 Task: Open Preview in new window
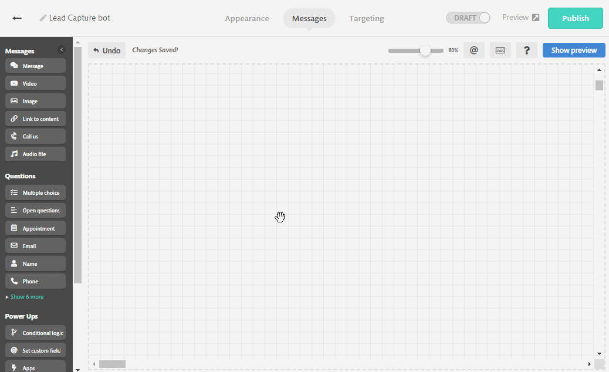coord(520,18)
